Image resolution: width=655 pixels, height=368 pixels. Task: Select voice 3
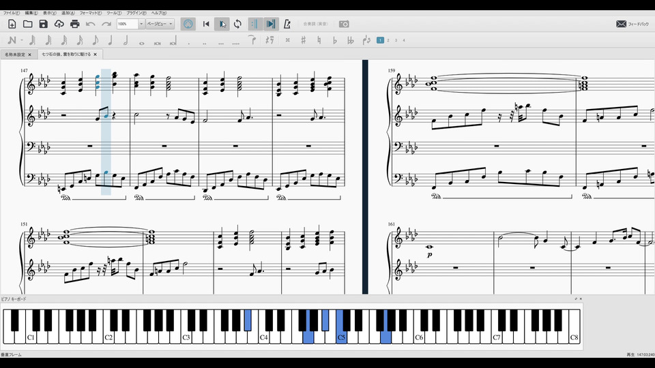click(396, 40)
